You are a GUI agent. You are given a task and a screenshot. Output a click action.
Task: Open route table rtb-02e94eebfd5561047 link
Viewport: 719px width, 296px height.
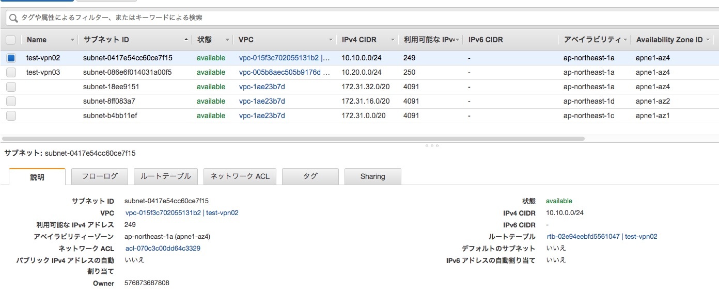point(583,237)
